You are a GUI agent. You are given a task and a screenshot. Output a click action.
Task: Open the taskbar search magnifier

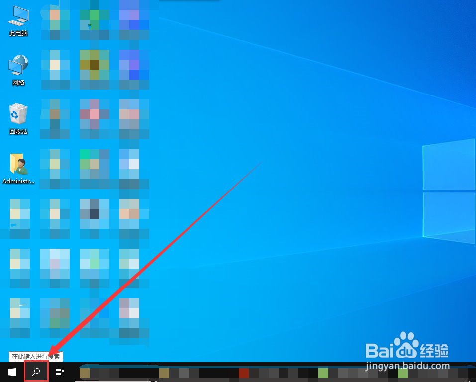[36, 372]
